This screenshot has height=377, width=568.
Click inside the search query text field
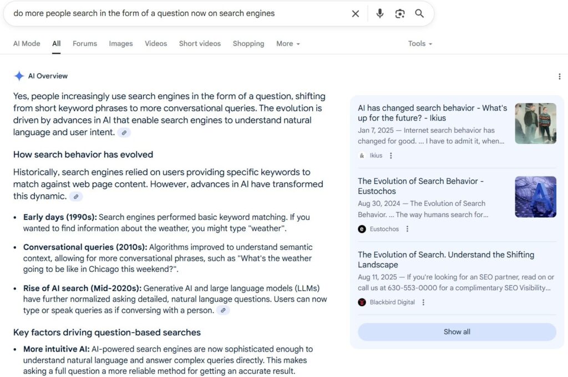click(177, 13)
